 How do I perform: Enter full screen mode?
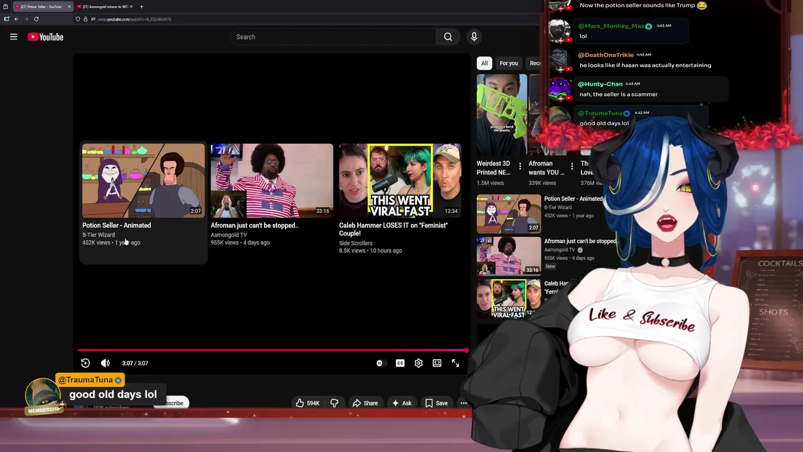pos(455,363)
